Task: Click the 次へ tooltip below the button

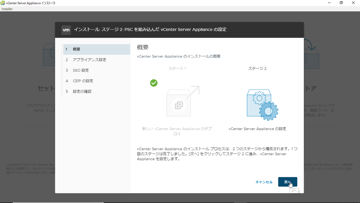Action: [x=294, y=190]
